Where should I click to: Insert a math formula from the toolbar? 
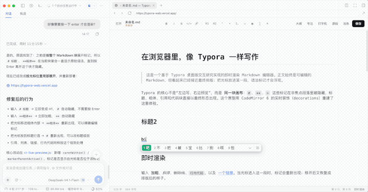click(x=260, y=23)
